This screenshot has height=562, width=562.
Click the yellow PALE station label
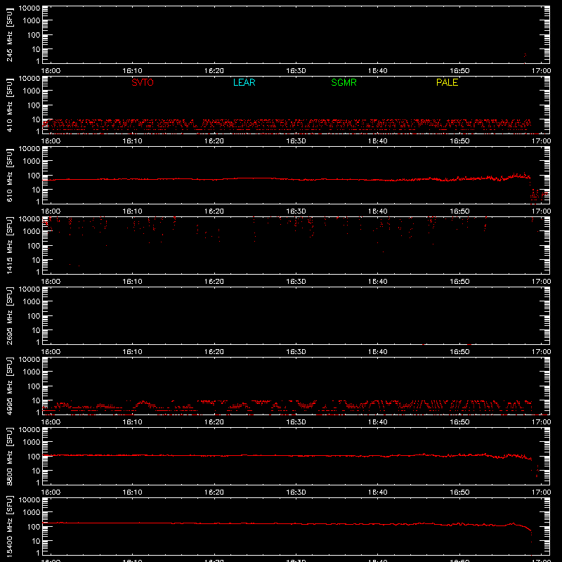click(447, 82)
